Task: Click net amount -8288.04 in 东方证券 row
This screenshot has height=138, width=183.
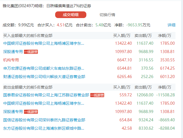Action: pos(167,128)
